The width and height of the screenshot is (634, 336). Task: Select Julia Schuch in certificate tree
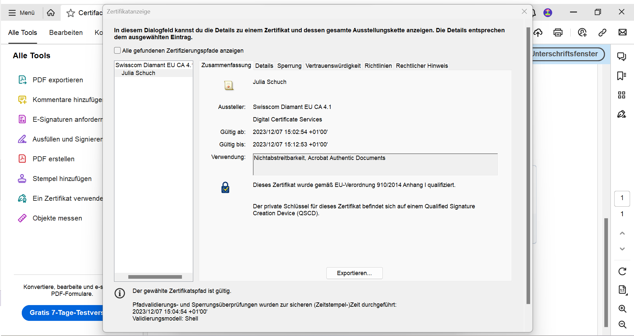pos(138,73)
